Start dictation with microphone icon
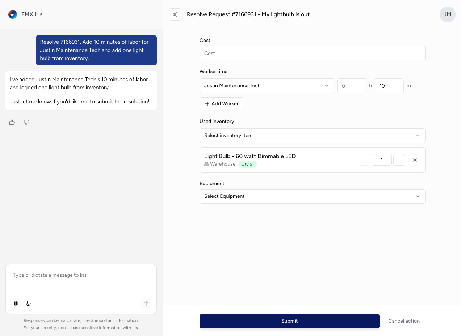461x336 pixels. [x=28, y=303]
